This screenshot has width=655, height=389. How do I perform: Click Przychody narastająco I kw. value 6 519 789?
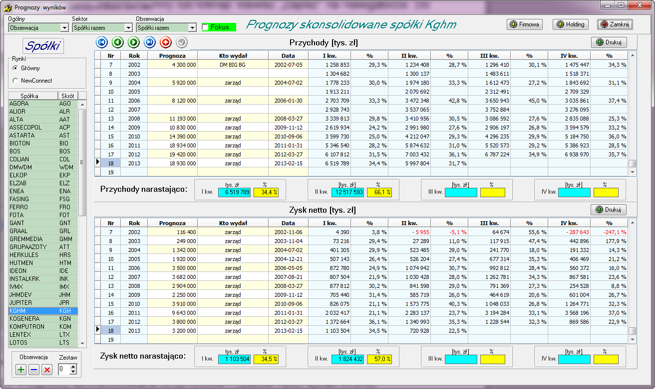click(235, 192)
